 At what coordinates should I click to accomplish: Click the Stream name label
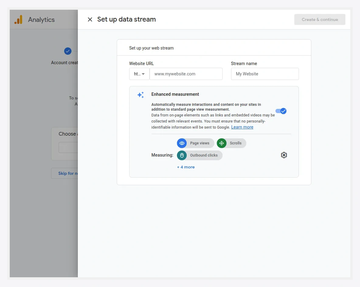[244, 64]
